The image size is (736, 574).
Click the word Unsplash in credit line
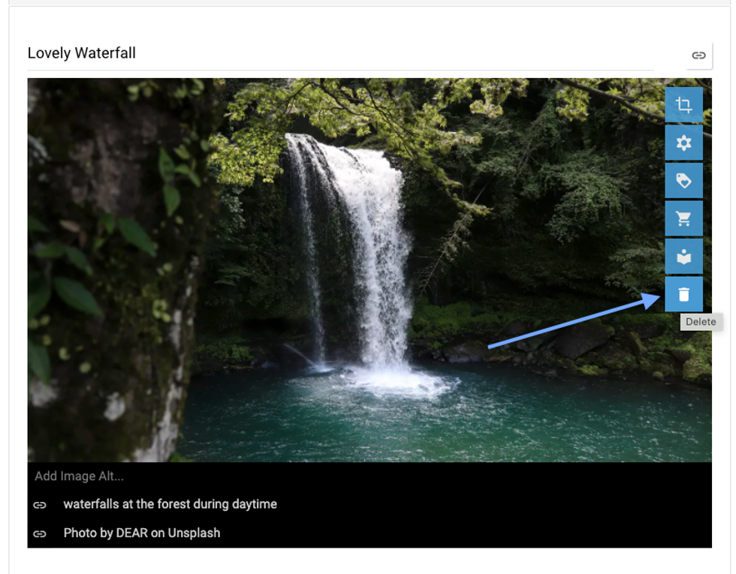(x=194, y=533)
